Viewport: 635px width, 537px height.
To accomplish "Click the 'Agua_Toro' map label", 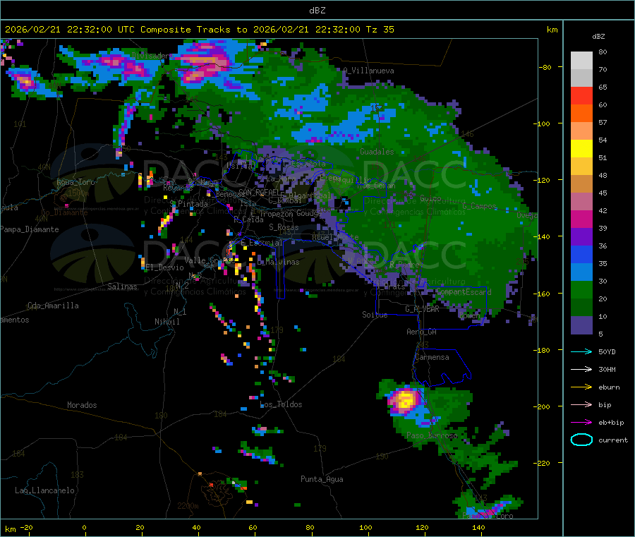I will 75,182.
